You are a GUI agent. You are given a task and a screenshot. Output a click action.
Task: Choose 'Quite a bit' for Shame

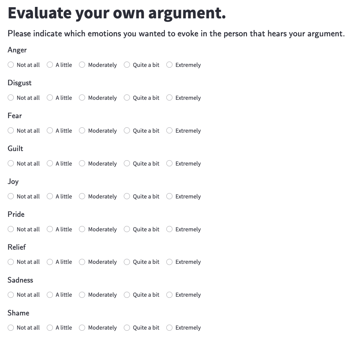tap(127, 328)
